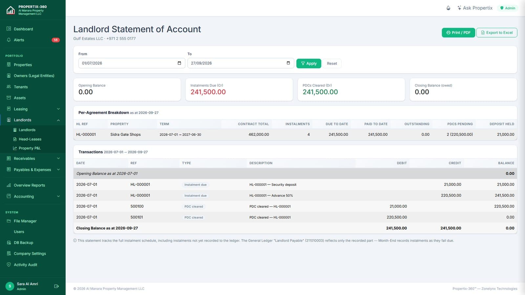Collapse the Landlords menu chevron

58,120
